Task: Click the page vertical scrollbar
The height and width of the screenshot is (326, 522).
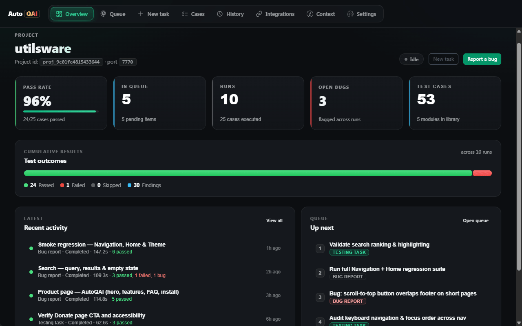Action: [519, 156]
